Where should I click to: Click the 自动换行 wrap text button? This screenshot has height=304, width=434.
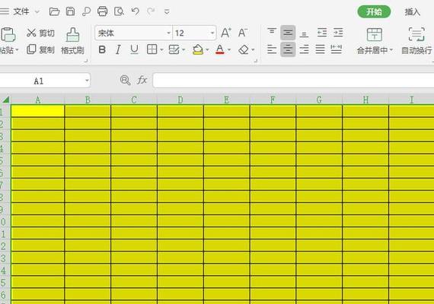click(x=416, y=41)
